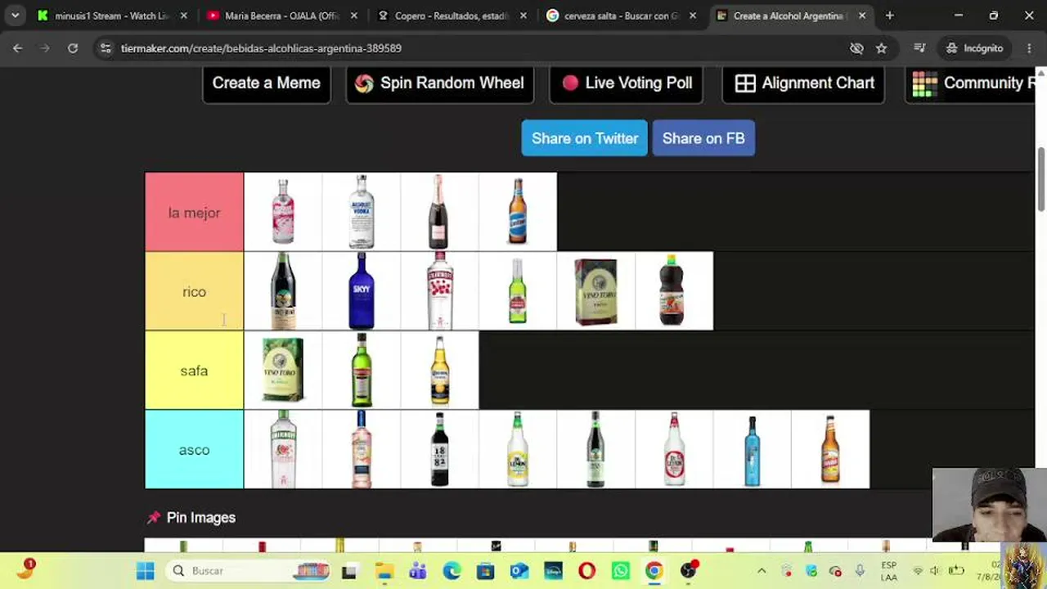Open the Windows Start menu
Screen dimensions: 1047x589
[x=146, y=571]
